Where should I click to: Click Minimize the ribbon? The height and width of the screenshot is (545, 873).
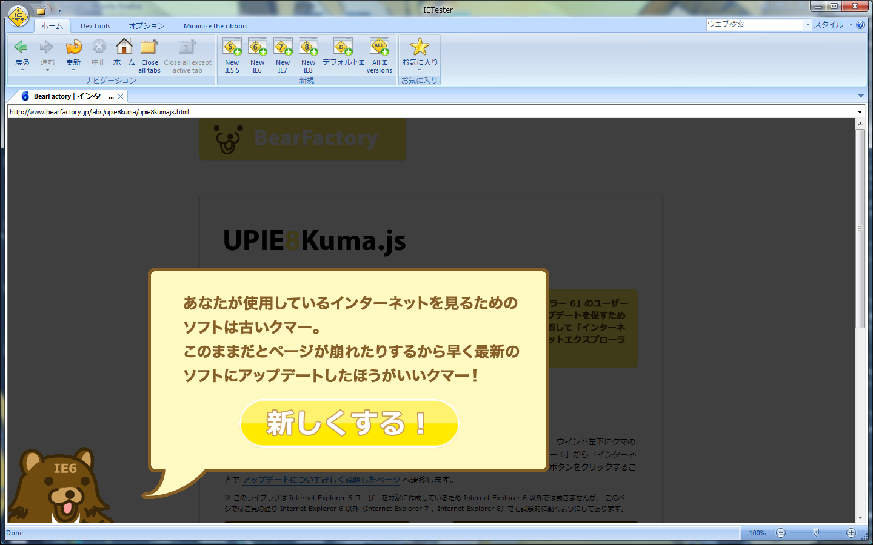(x=215, y=26)
